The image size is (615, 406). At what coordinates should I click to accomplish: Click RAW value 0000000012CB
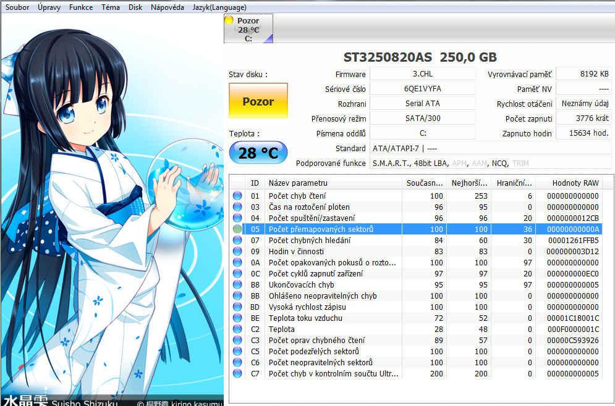point(573,218)
